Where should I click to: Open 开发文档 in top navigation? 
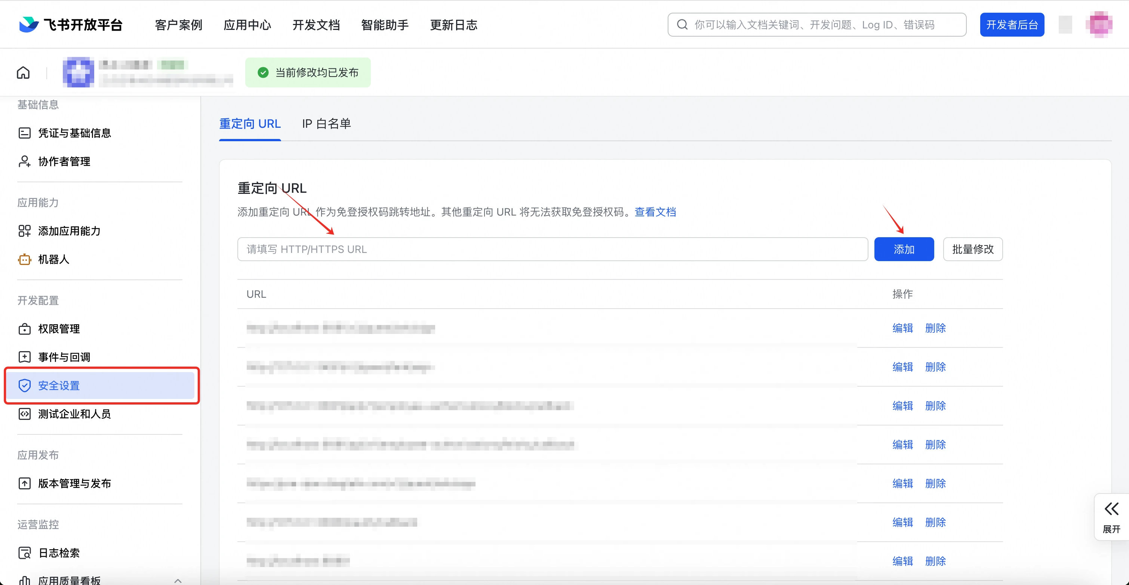316,25
